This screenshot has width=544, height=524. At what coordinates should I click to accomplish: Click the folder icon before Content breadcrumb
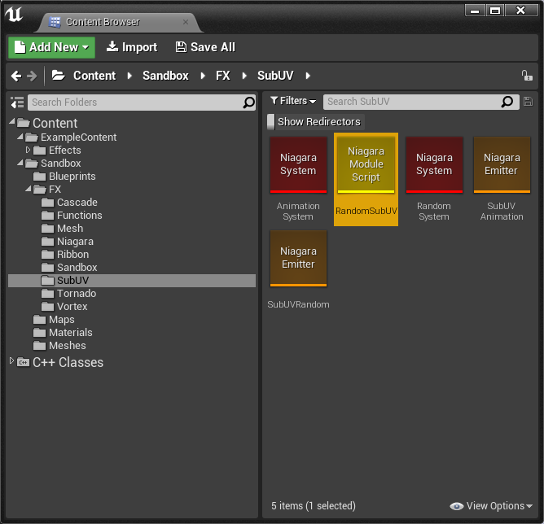point(59,75)
